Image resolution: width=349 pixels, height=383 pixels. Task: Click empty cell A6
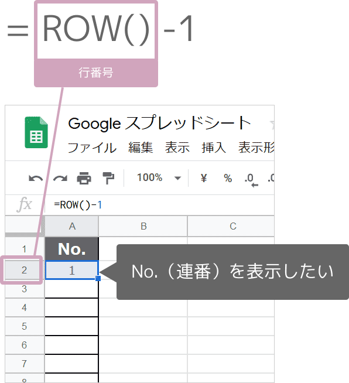coord(72,345)
